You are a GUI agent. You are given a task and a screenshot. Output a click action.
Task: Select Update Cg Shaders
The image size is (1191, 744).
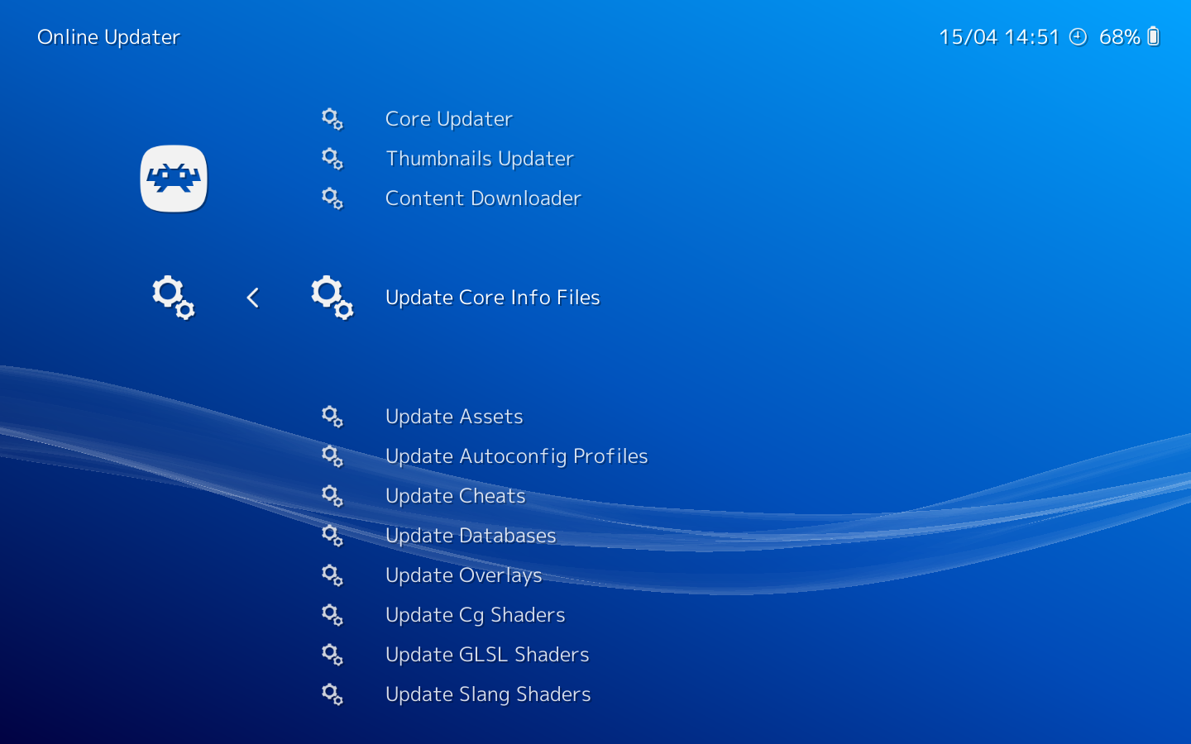point(476,615)
